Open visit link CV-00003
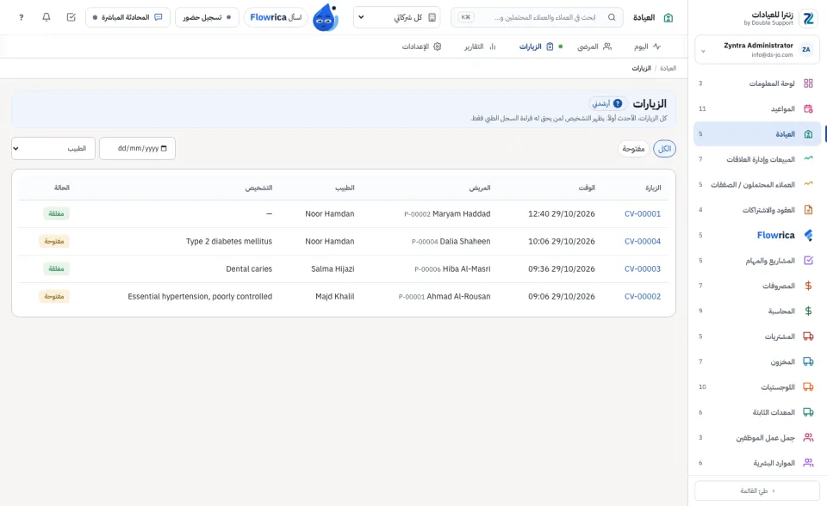 pyautogui.click(x=643, y=268)
